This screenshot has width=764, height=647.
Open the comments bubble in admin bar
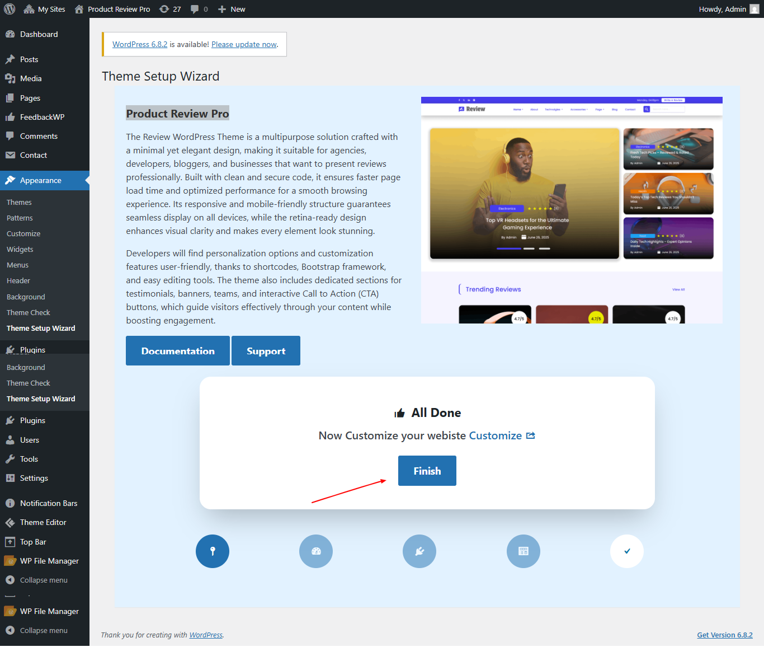point(199,9)
